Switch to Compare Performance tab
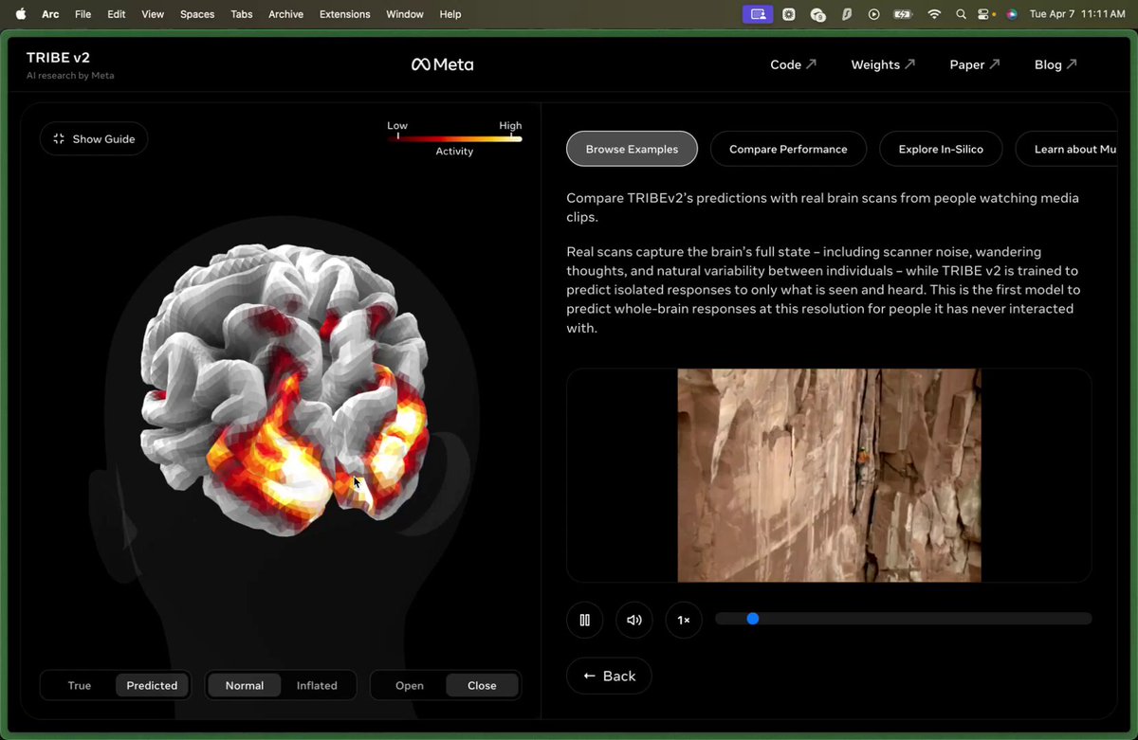The height and width of the screenshot is (740, 1138). (x=788, y=149)
